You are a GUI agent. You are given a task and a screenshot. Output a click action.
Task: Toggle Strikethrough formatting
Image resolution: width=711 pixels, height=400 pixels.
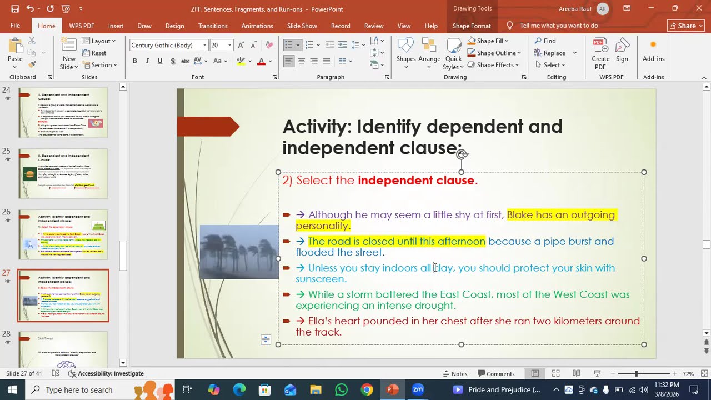point(186,61)
